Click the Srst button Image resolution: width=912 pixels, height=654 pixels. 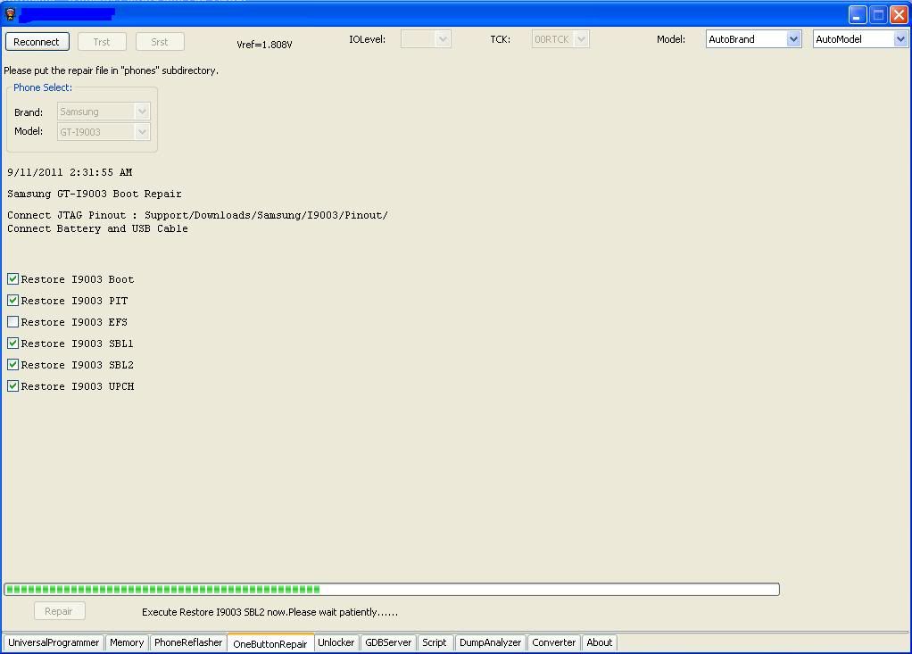pyautogui.click(x=160, y=42)
